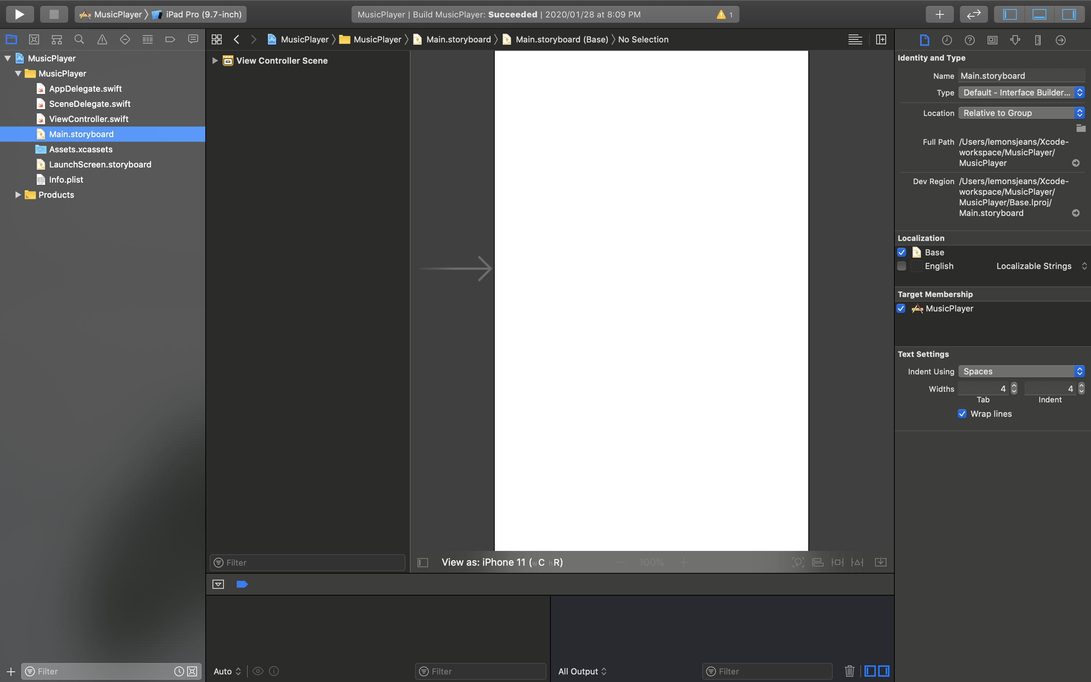Viewport: 1091px width, 682px height.
Task: Open the Indent Using Spaces dropdown
Action: point(1021,371)
